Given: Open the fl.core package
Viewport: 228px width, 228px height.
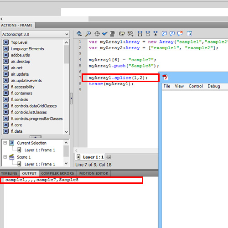Looking at the screenshot, I should click(16, 125).
